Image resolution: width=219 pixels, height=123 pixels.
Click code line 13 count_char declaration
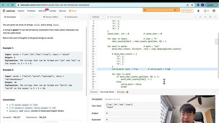[x=118, y=34]
